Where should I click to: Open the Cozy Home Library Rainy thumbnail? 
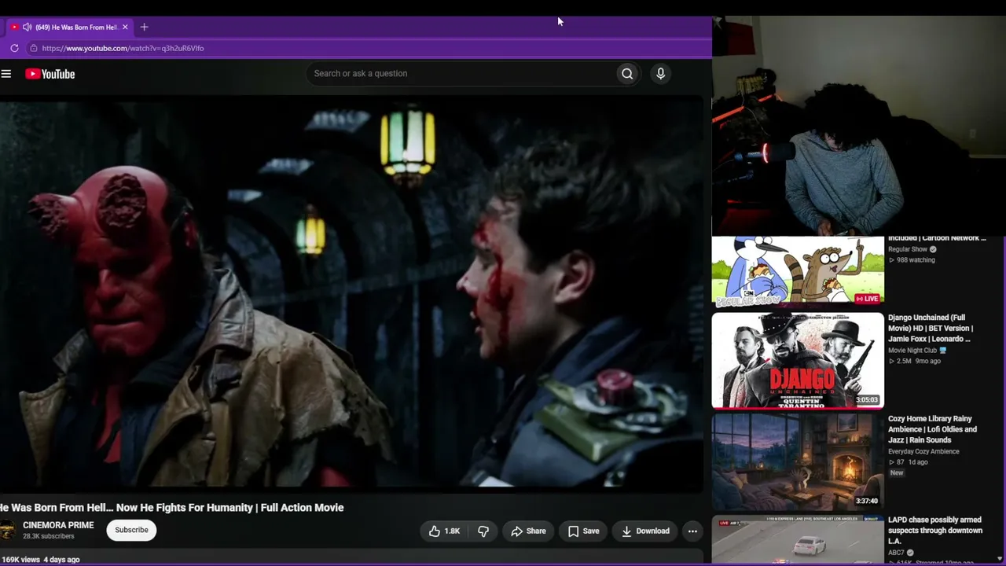(798, 462)
